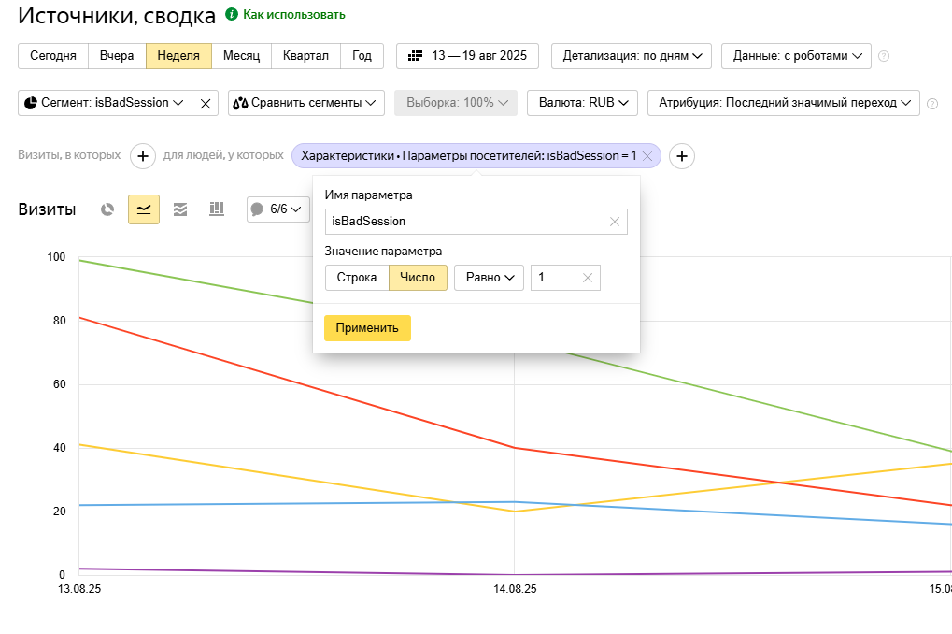Viewport: 952px width, 634px height.
Task: Open the Равно operator dropdown
Action: point(489,278)
